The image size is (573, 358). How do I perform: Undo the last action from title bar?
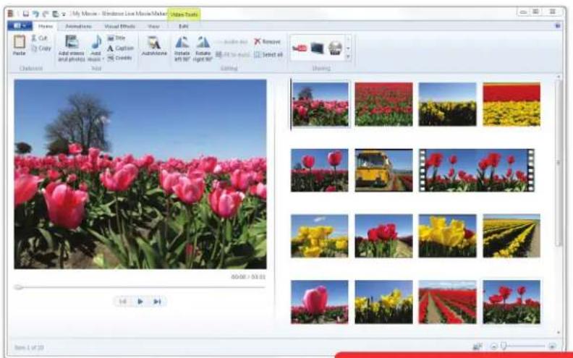(35, 14)
